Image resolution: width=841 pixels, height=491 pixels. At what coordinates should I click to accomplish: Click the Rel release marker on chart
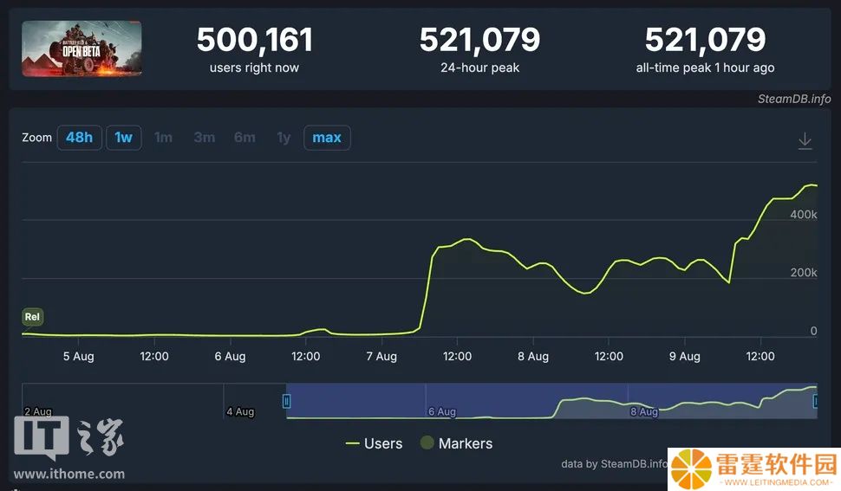coord(32,316)
